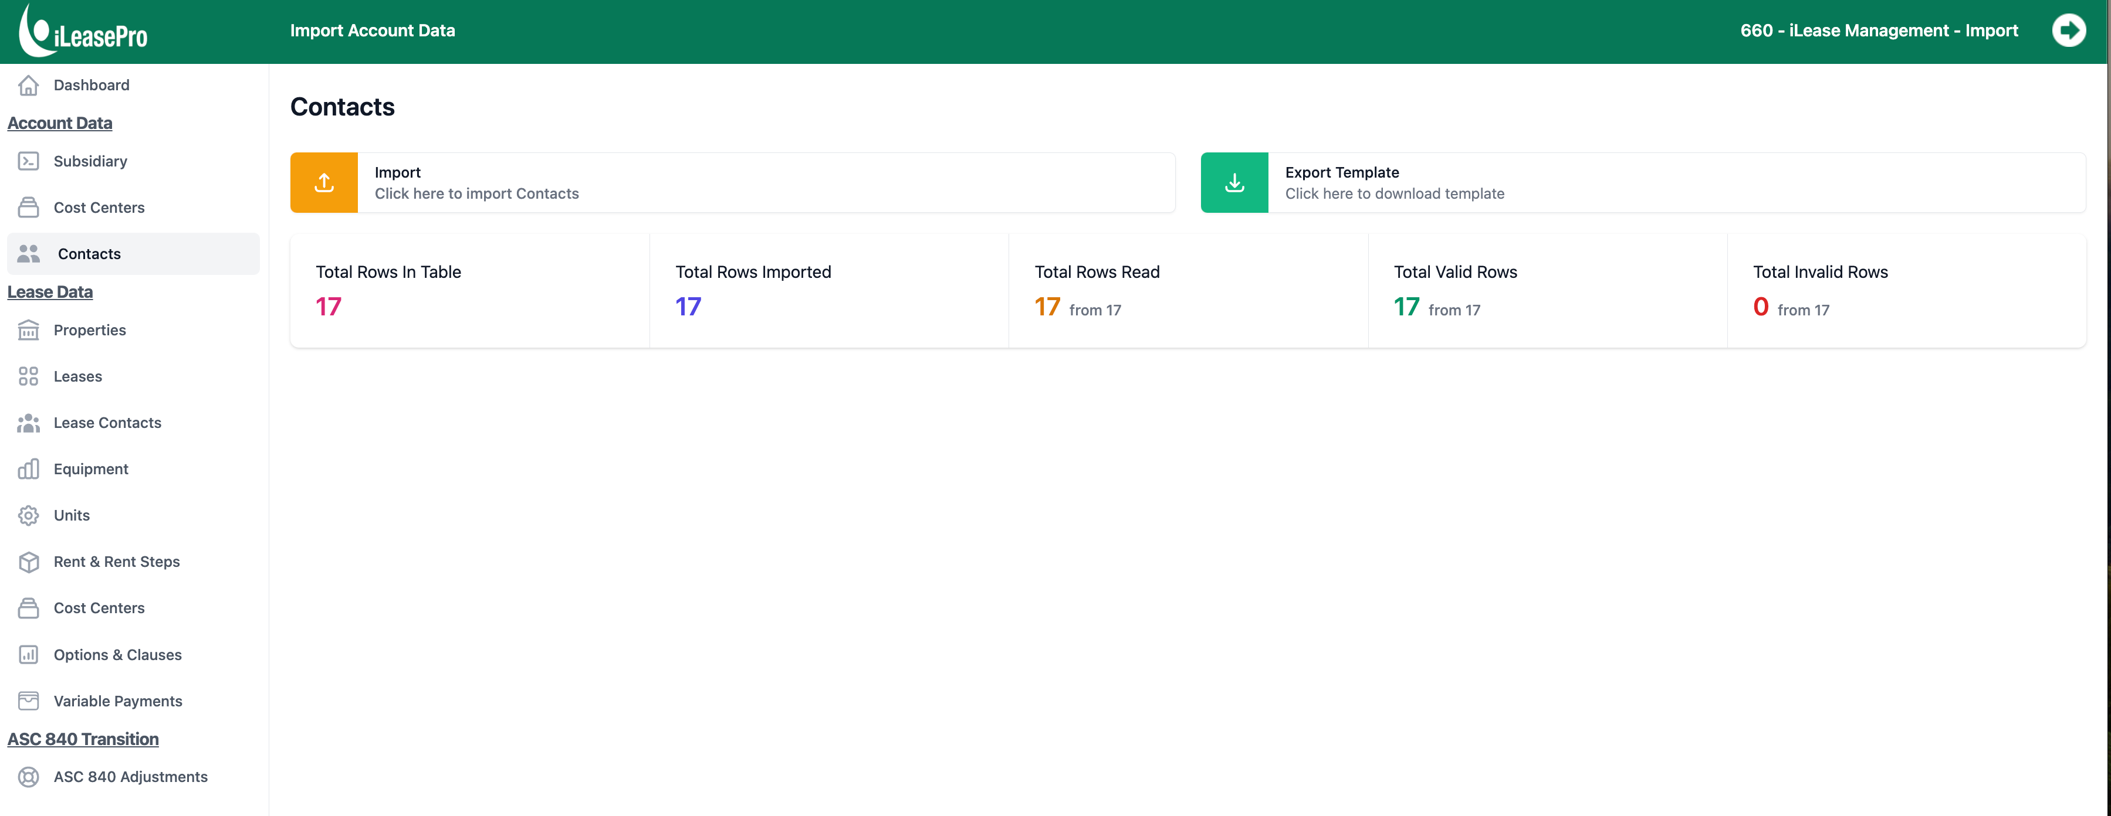Click the Contacts page heading
2111x816 pixels.
coord(343,107)
